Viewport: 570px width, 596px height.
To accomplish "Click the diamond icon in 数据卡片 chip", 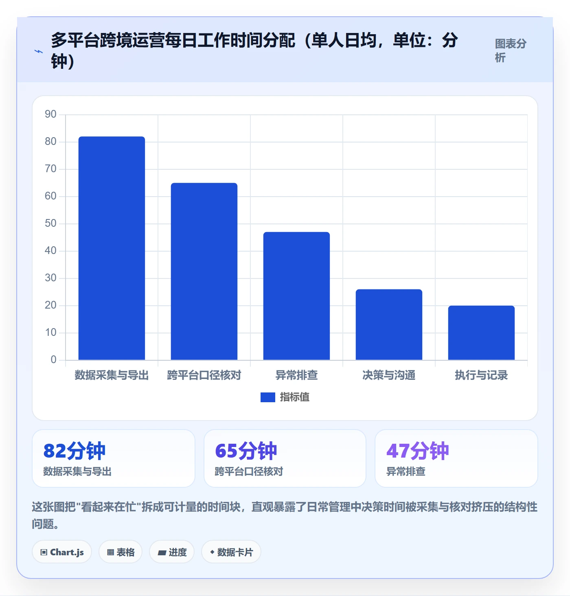I will (x=212, y=552).
